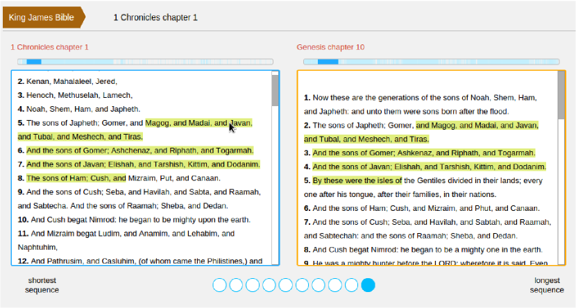Click Genesis verse 6 'And the sons of Ham'
The width and height of the screenshot is (576, 308).
422,208
